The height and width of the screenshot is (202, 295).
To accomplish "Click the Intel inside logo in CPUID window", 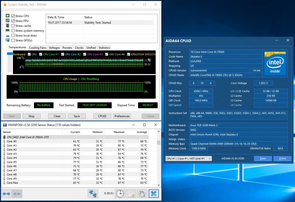I will pyautogui.click(x=275, y=63).
